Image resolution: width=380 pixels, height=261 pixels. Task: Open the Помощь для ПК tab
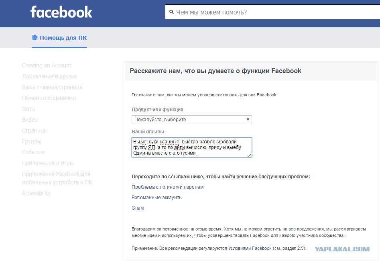coord(59,38)
